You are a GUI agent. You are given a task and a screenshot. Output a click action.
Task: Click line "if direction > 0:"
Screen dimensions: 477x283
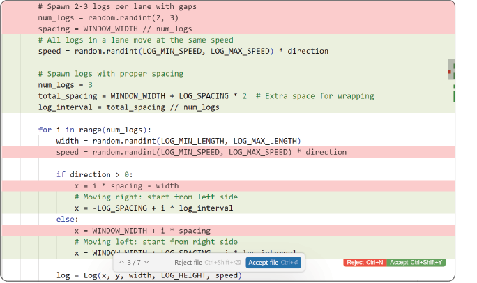click(95, 175)
